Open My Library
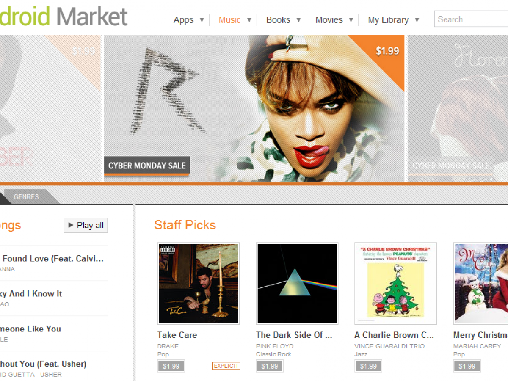 (x=388, y=20)
